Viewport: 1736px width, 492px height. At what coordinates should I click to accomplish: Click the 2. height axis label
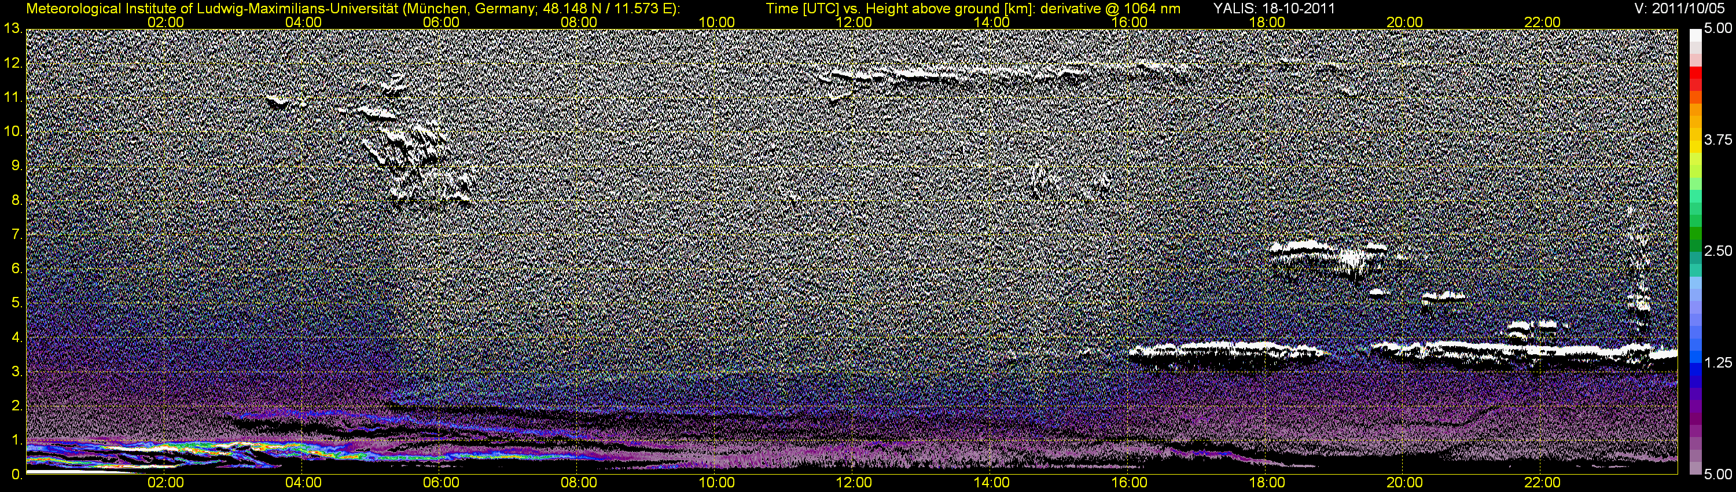pyautogui.click(x=17, y=406)
